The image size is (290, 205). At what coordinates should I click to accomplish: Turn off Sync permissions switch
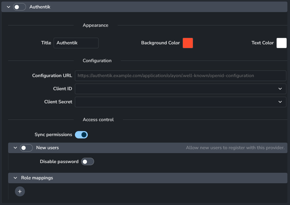click(81, 135)
